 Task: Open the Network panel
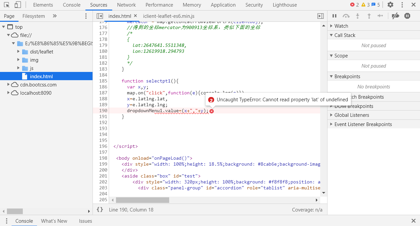[x=127, y=5]
